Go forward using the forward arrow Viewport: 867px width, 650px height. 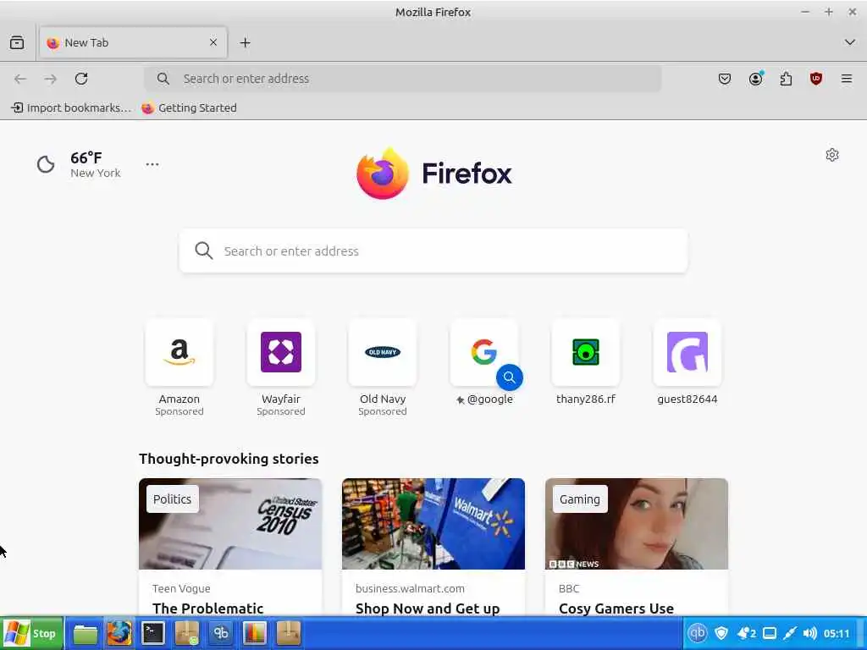51,79
